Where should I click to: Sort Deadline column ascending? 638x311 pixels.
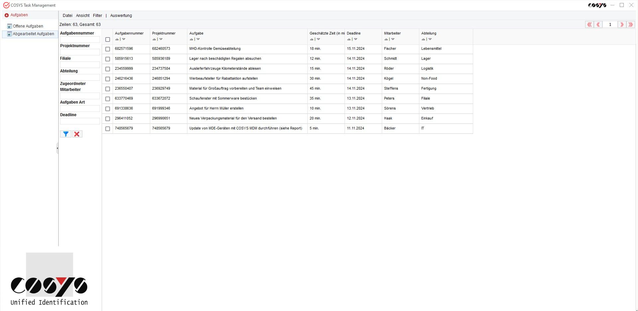pos(349,39)
